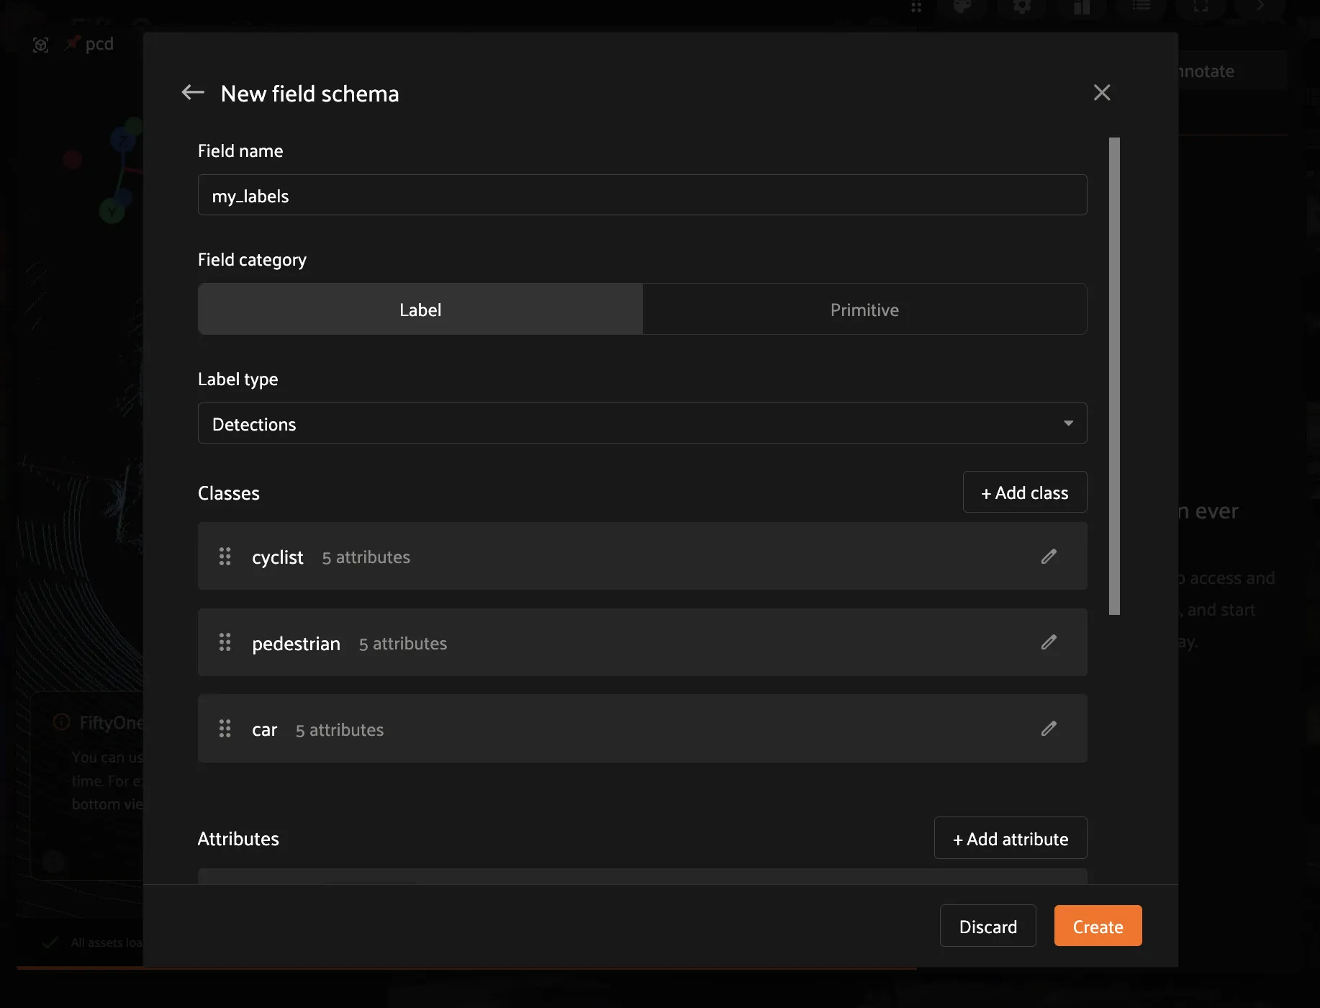1320x1008 pixels.
Task: Select the pcd tab
Action: pyautogui.click(x=99, y=43)
